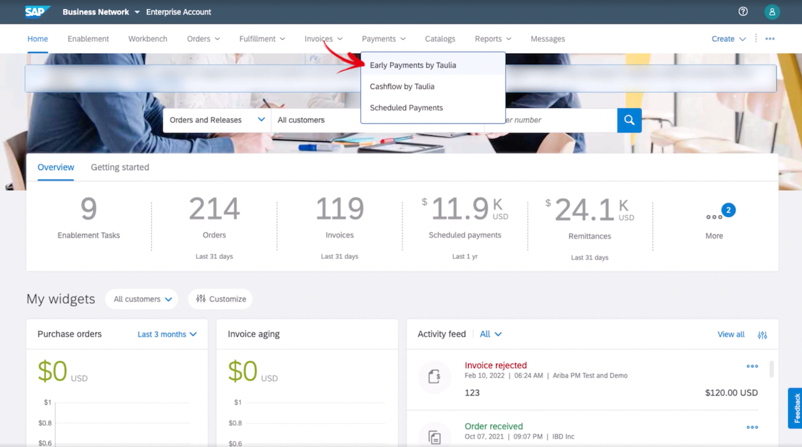This screenshot has width=802, height=447.
Task: Click the blue search magnifier button
Action: pos(629,120)
